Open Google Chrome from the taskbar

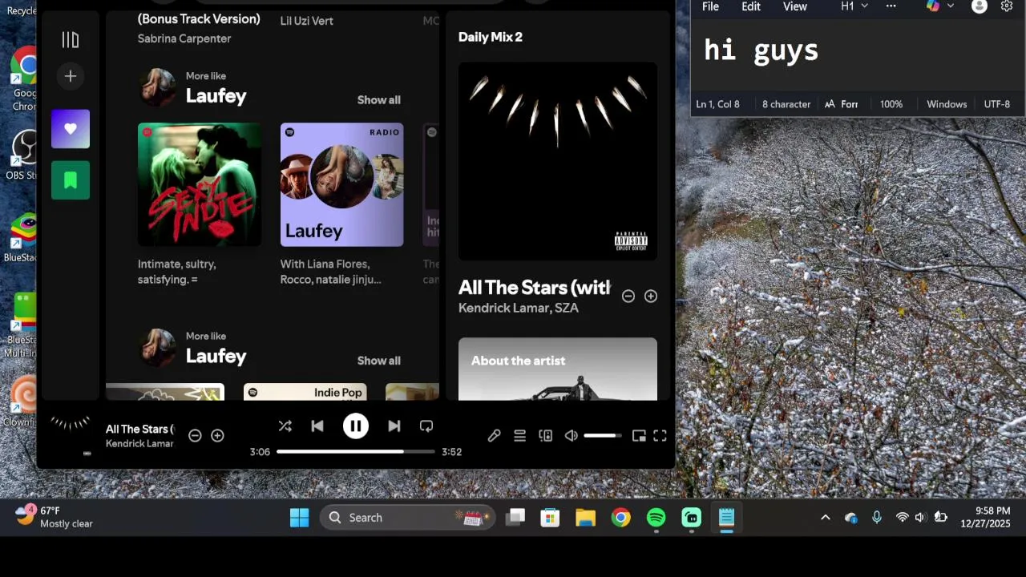620,518
